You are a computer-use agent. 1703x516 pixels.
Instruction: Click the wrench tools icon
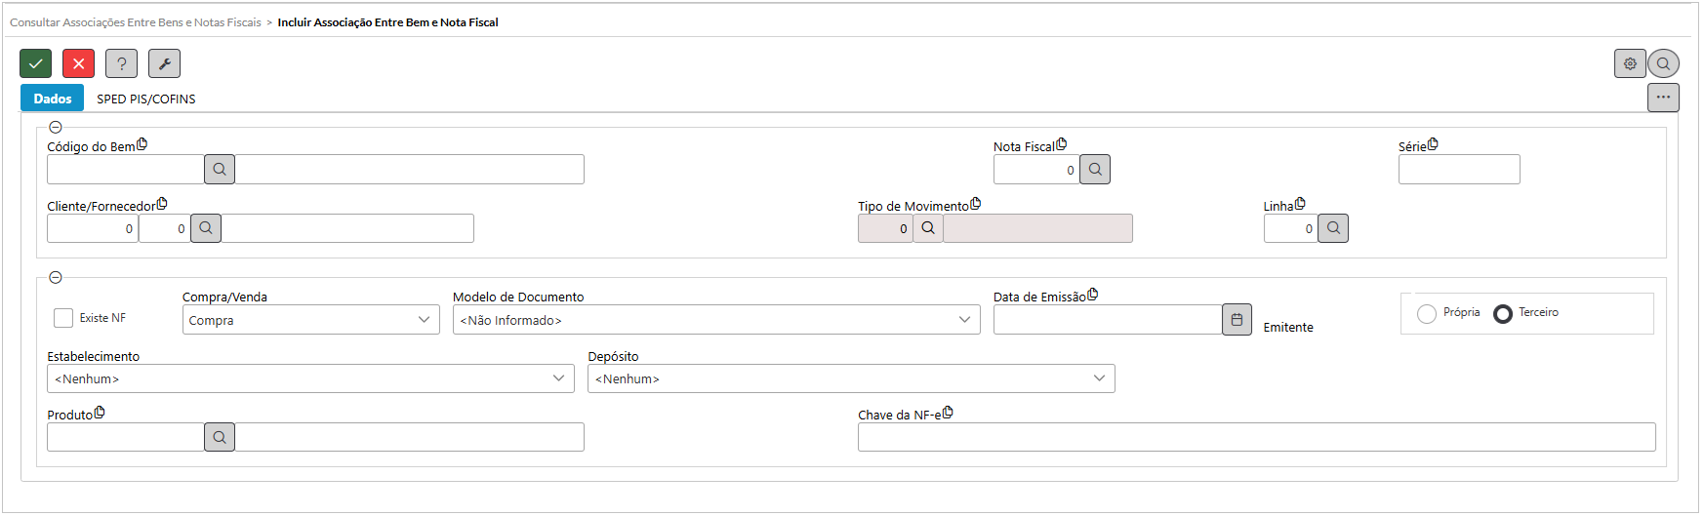tap(164, 63)
